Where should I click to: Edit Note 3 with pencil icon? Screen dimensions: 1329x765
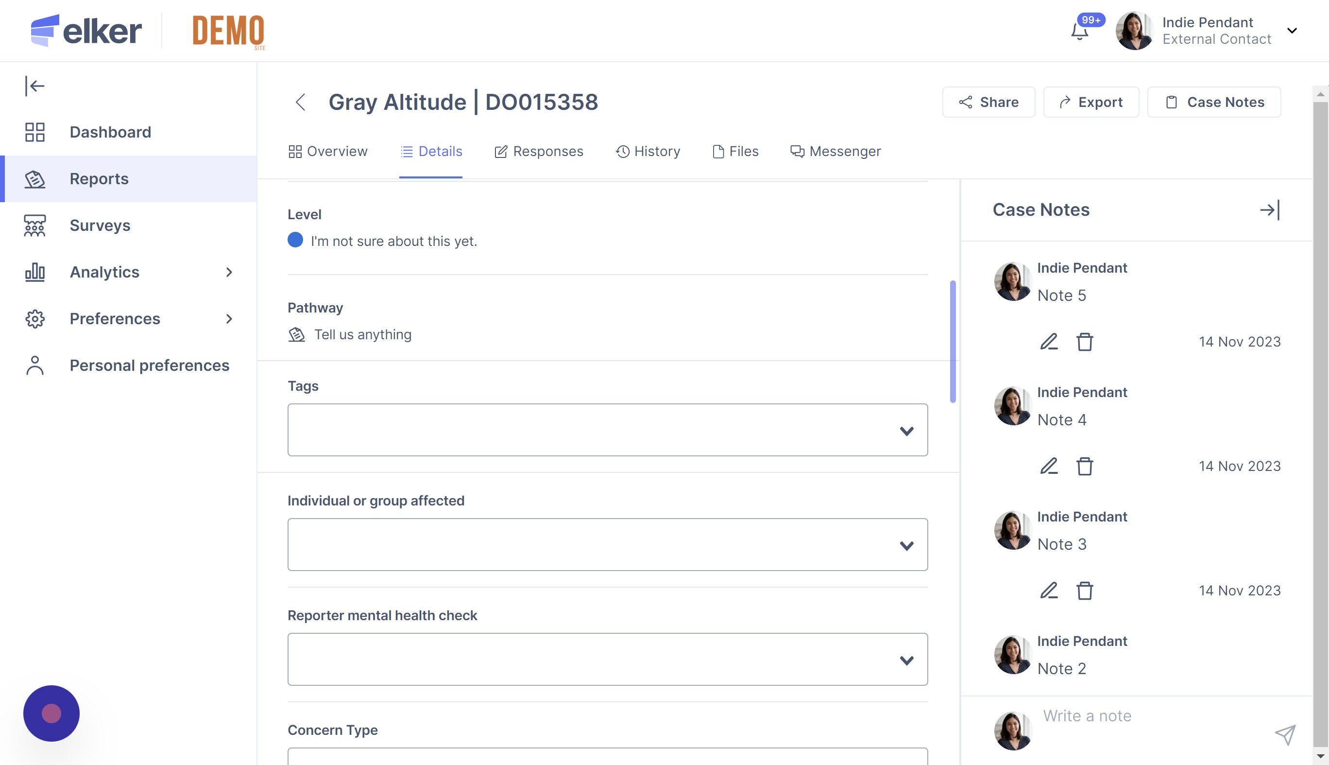[1049, 591]
